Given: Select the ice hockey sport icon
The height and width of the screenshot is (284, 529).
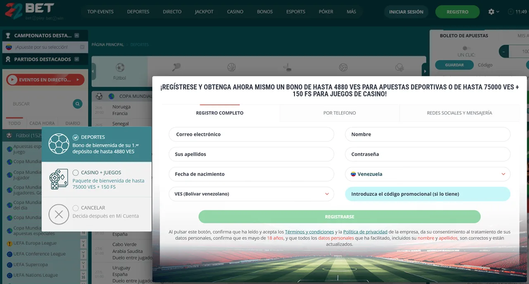Looking at the screenshot, I should pos(287,67).
